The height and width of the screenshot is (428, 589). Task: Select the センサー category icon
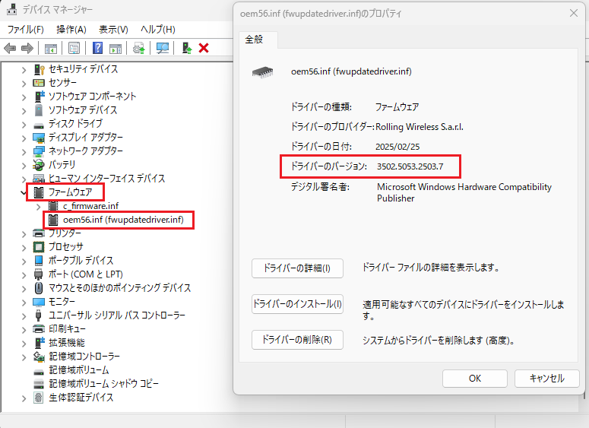click(x=39, y=83)
